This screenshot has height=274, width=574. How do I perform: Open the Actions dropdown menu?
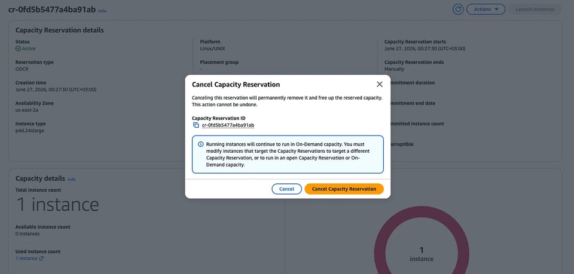pos(486,9)
